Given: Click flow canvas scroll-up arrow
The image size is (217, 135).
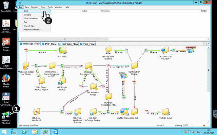Looking at the screenshot, I should point(209,47).
